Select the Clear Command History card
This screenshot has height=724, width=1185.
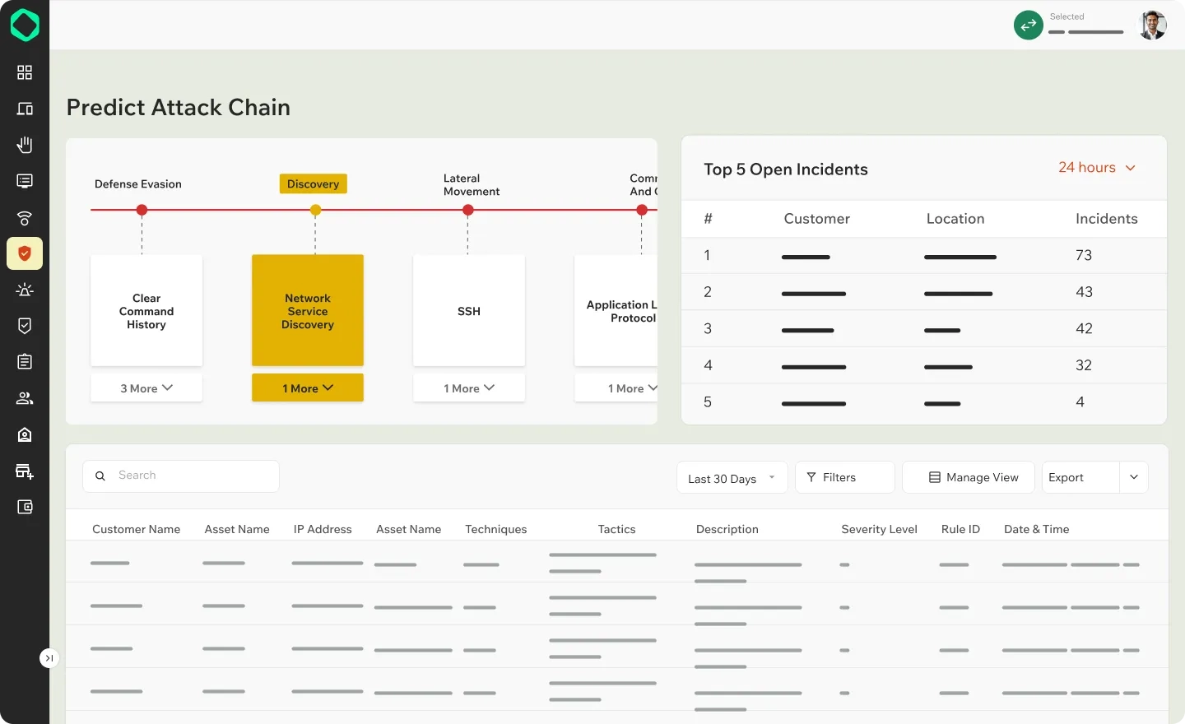coord(146,311)
